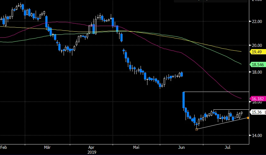Click the Mär label on the time axis
Screen dimensions: 266x155
coord(48,147)
